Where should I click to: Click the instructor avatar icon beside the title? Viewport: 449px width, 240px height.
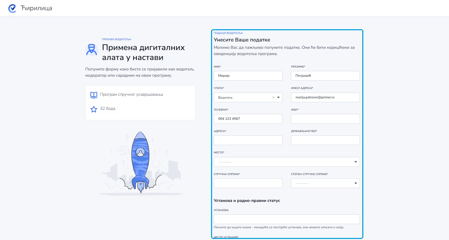click(92, 50)
